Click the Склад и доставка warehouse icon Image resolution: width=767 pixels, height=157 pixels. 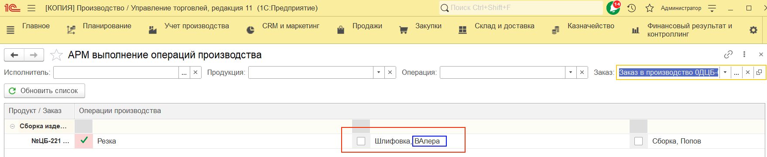click(463, 30)
